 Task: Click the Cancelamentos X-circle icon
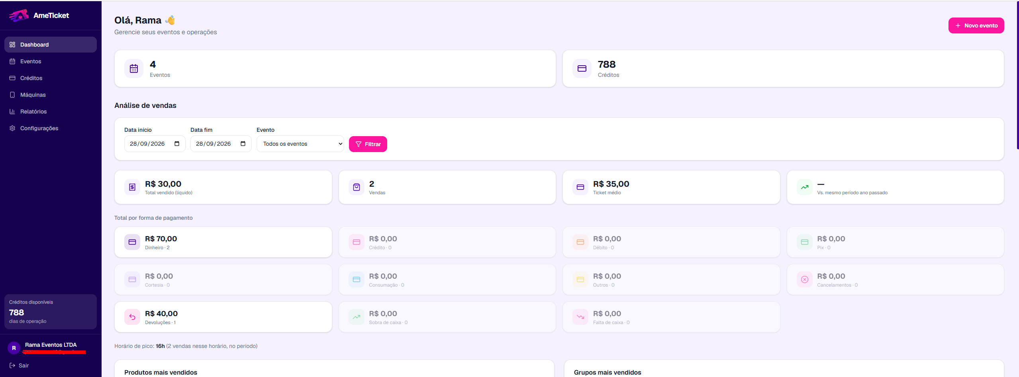[x=805, y=279]
